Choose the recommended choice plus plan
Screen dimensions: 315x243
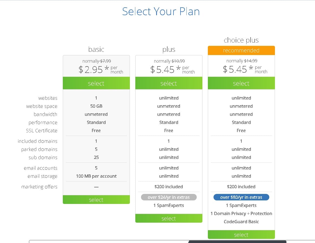(x=241, y=83)
